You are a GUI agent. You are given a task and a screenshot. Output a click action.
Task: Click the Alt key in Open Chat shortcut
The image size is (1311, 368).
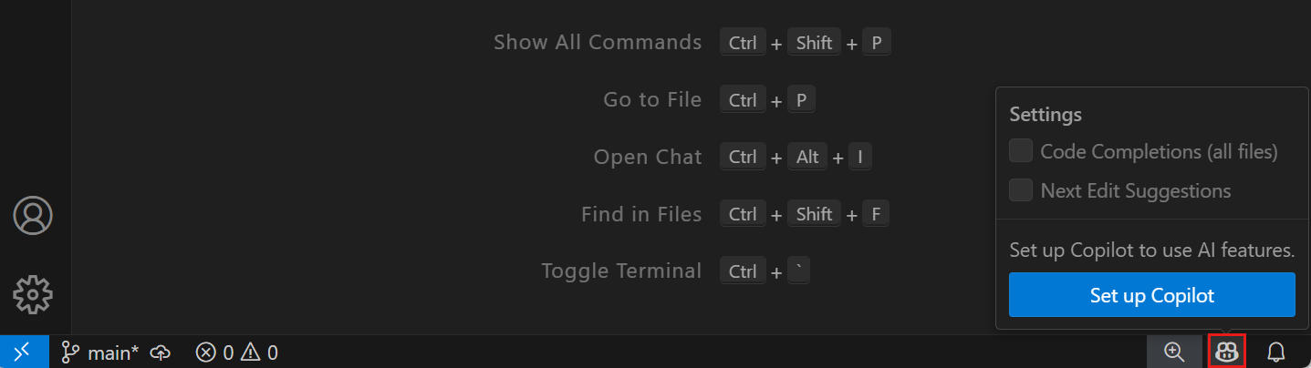[x=807, y=158]
